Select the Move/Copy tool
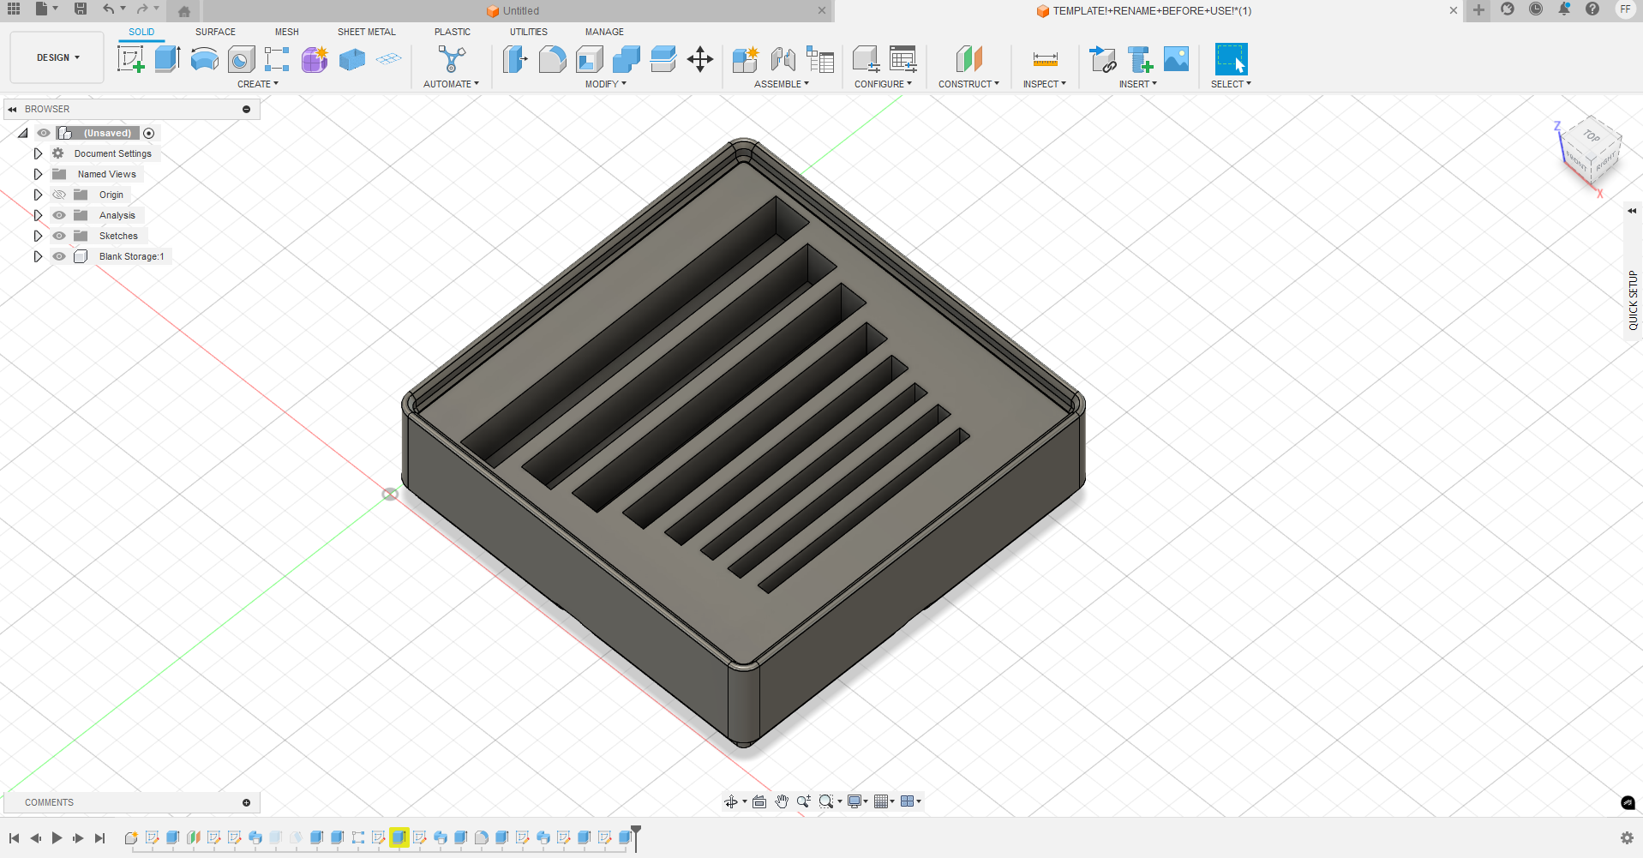The image size is (1643, 858). pyautogui.click(x=700, y=59)
